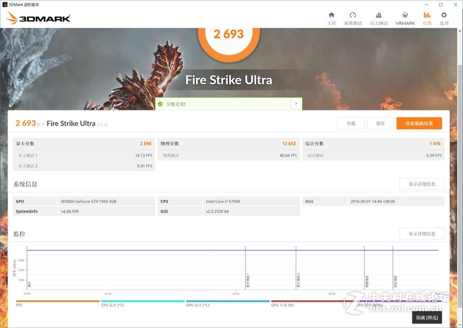Click the Intel Core i7 6700K text

[223, 202]
